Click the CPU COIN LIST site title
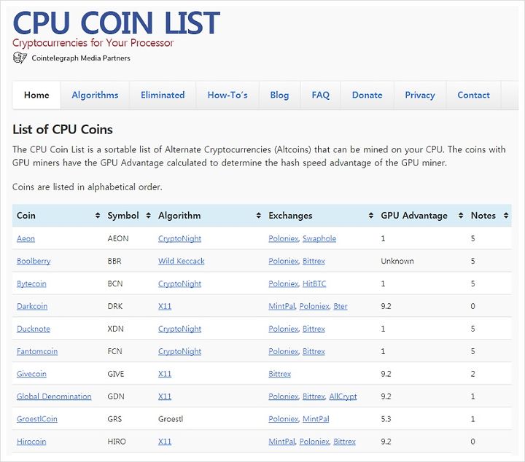 pyautogui.click(x=116, y=23)
